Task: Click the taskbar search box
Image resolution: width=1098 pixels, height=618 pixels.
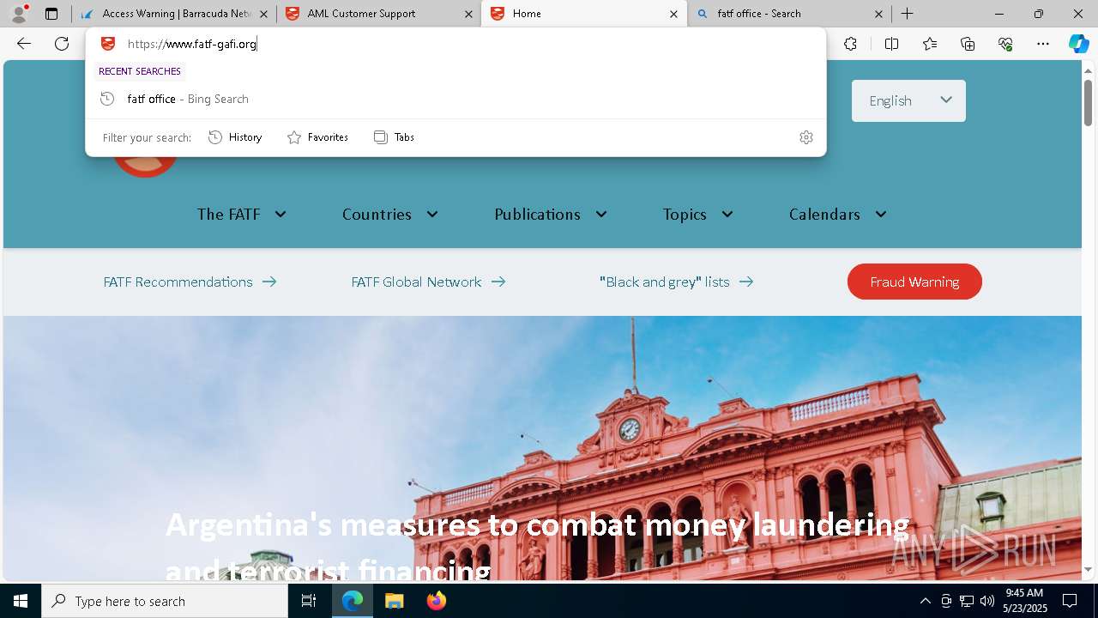Action: 165,601
